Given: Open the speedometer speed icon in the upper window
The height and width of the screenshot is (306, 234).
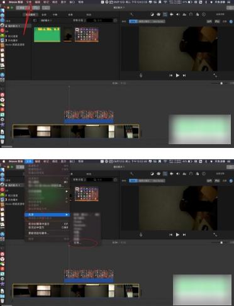Looking at the screenshot, I should tap(191, 14).
